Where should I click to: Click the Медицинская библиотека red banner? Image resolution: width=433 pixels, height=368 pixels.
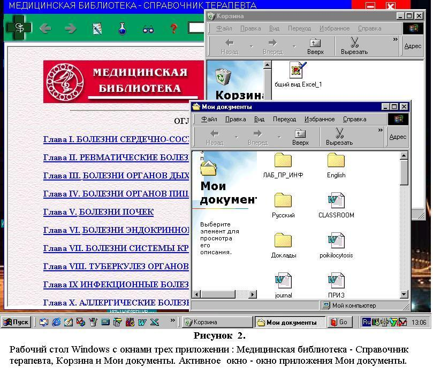(124, 82)
